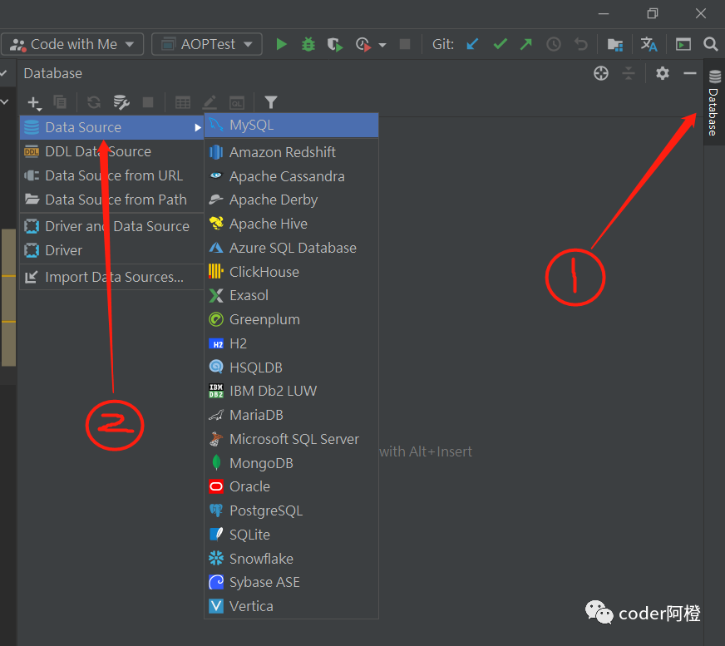Image resolution: width=725 pixels, height=646 pixels.
Task: Click the Database toolbar stop square
Action: (x=148, y=102)
